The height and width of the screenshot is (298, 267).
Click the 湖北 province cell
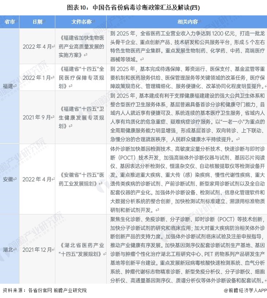click(9, 250)
